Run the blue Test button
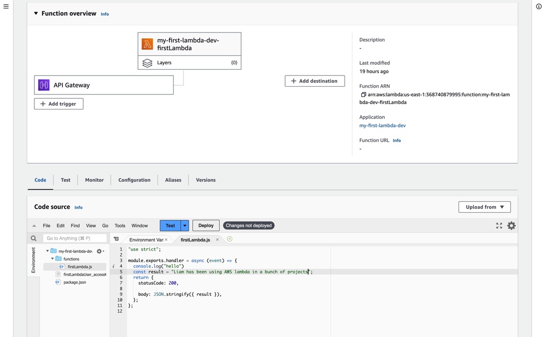 point(170,226)
